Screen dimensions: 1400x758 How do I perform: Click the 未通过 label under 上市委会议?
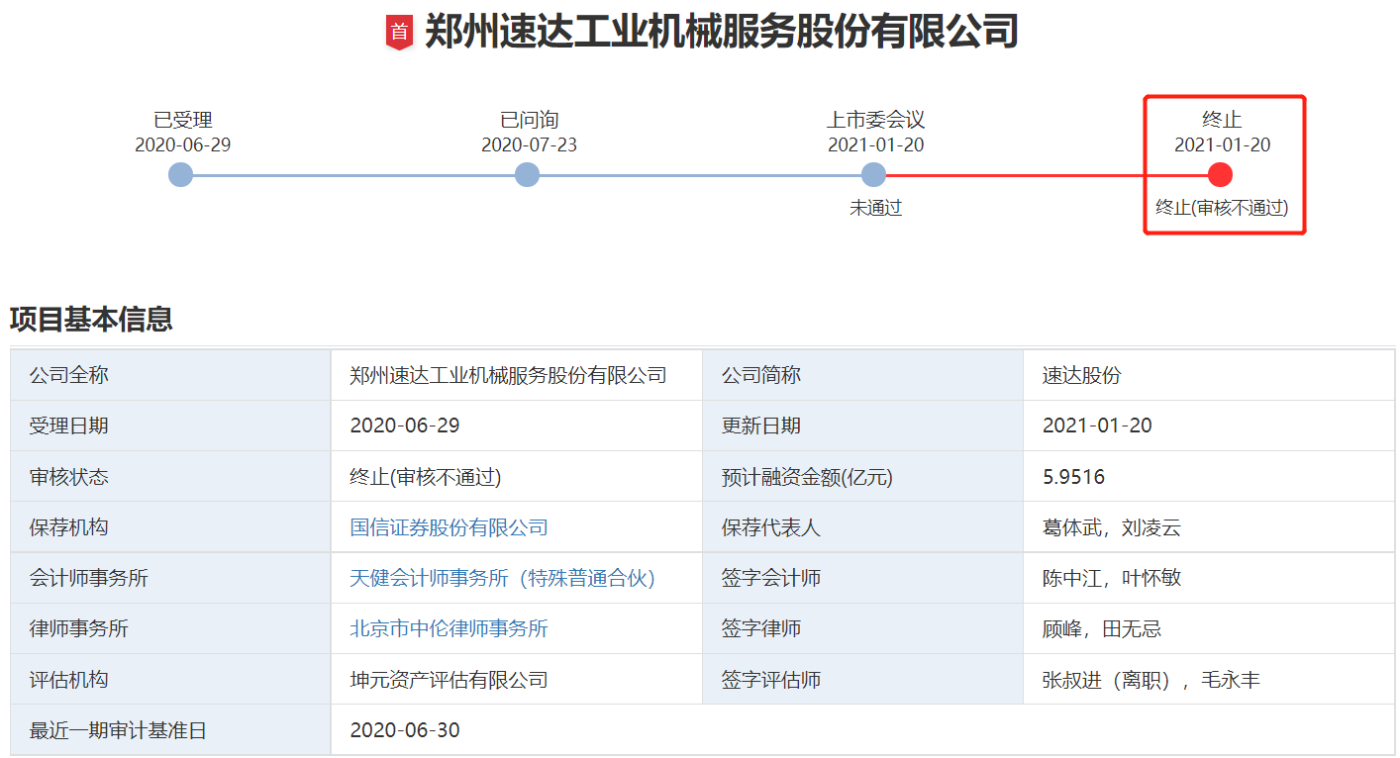tap(875, 208)
